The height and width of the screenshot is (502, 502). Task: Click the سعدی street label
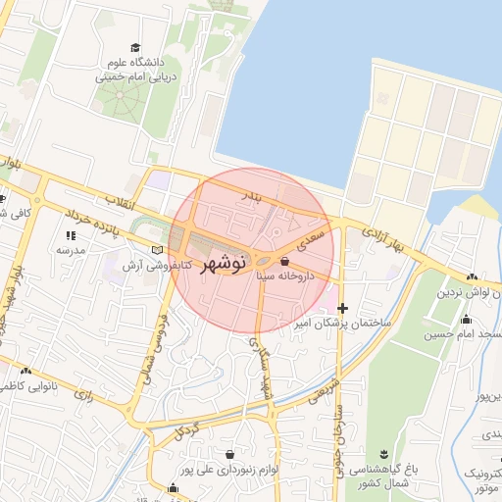310,240
